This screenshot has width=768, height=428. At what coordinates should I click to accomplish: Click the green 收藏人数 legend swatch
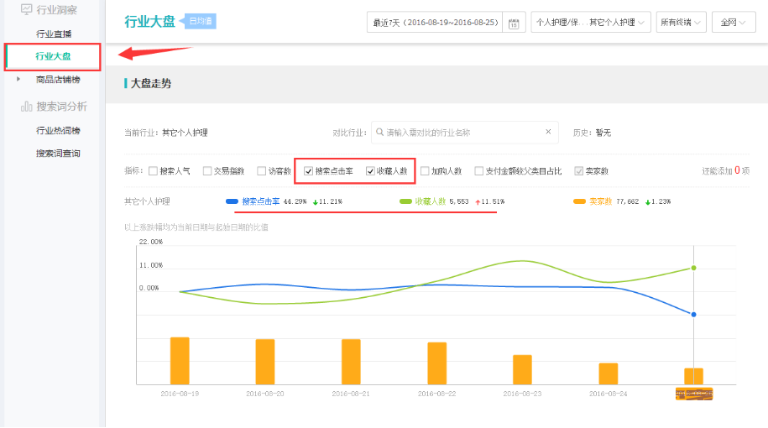[405, 201]
